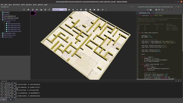
Task: Open find with the magnifier icon in editor
Action: click(x=162, y=10)
